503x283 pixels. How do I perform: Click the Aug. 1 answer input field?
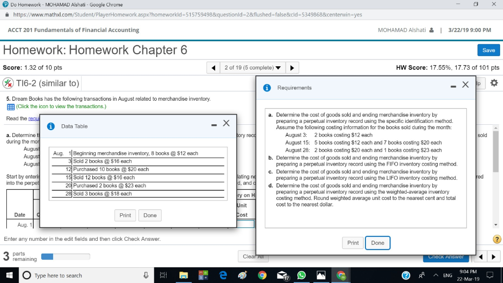(x=245, y=224)
